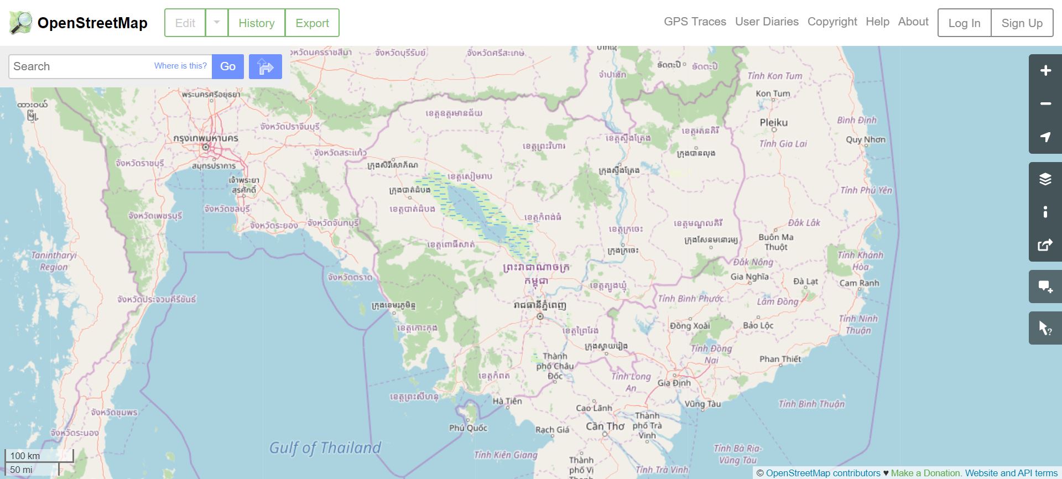Open directions using the route arrow icon

click(265, 67)
